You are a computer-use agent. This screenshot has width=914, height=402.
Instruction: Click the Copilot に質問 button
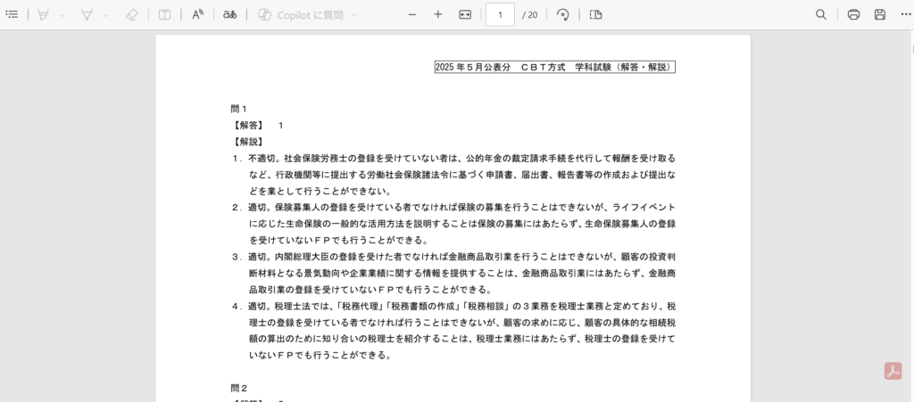pos(300,14)
